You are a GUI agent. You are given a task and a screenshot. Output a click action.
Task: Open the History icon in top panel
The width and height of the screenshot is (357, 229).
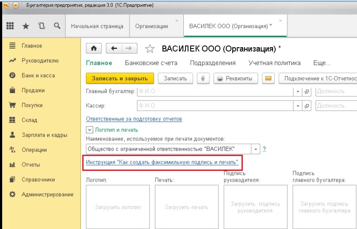pos(42,26)
